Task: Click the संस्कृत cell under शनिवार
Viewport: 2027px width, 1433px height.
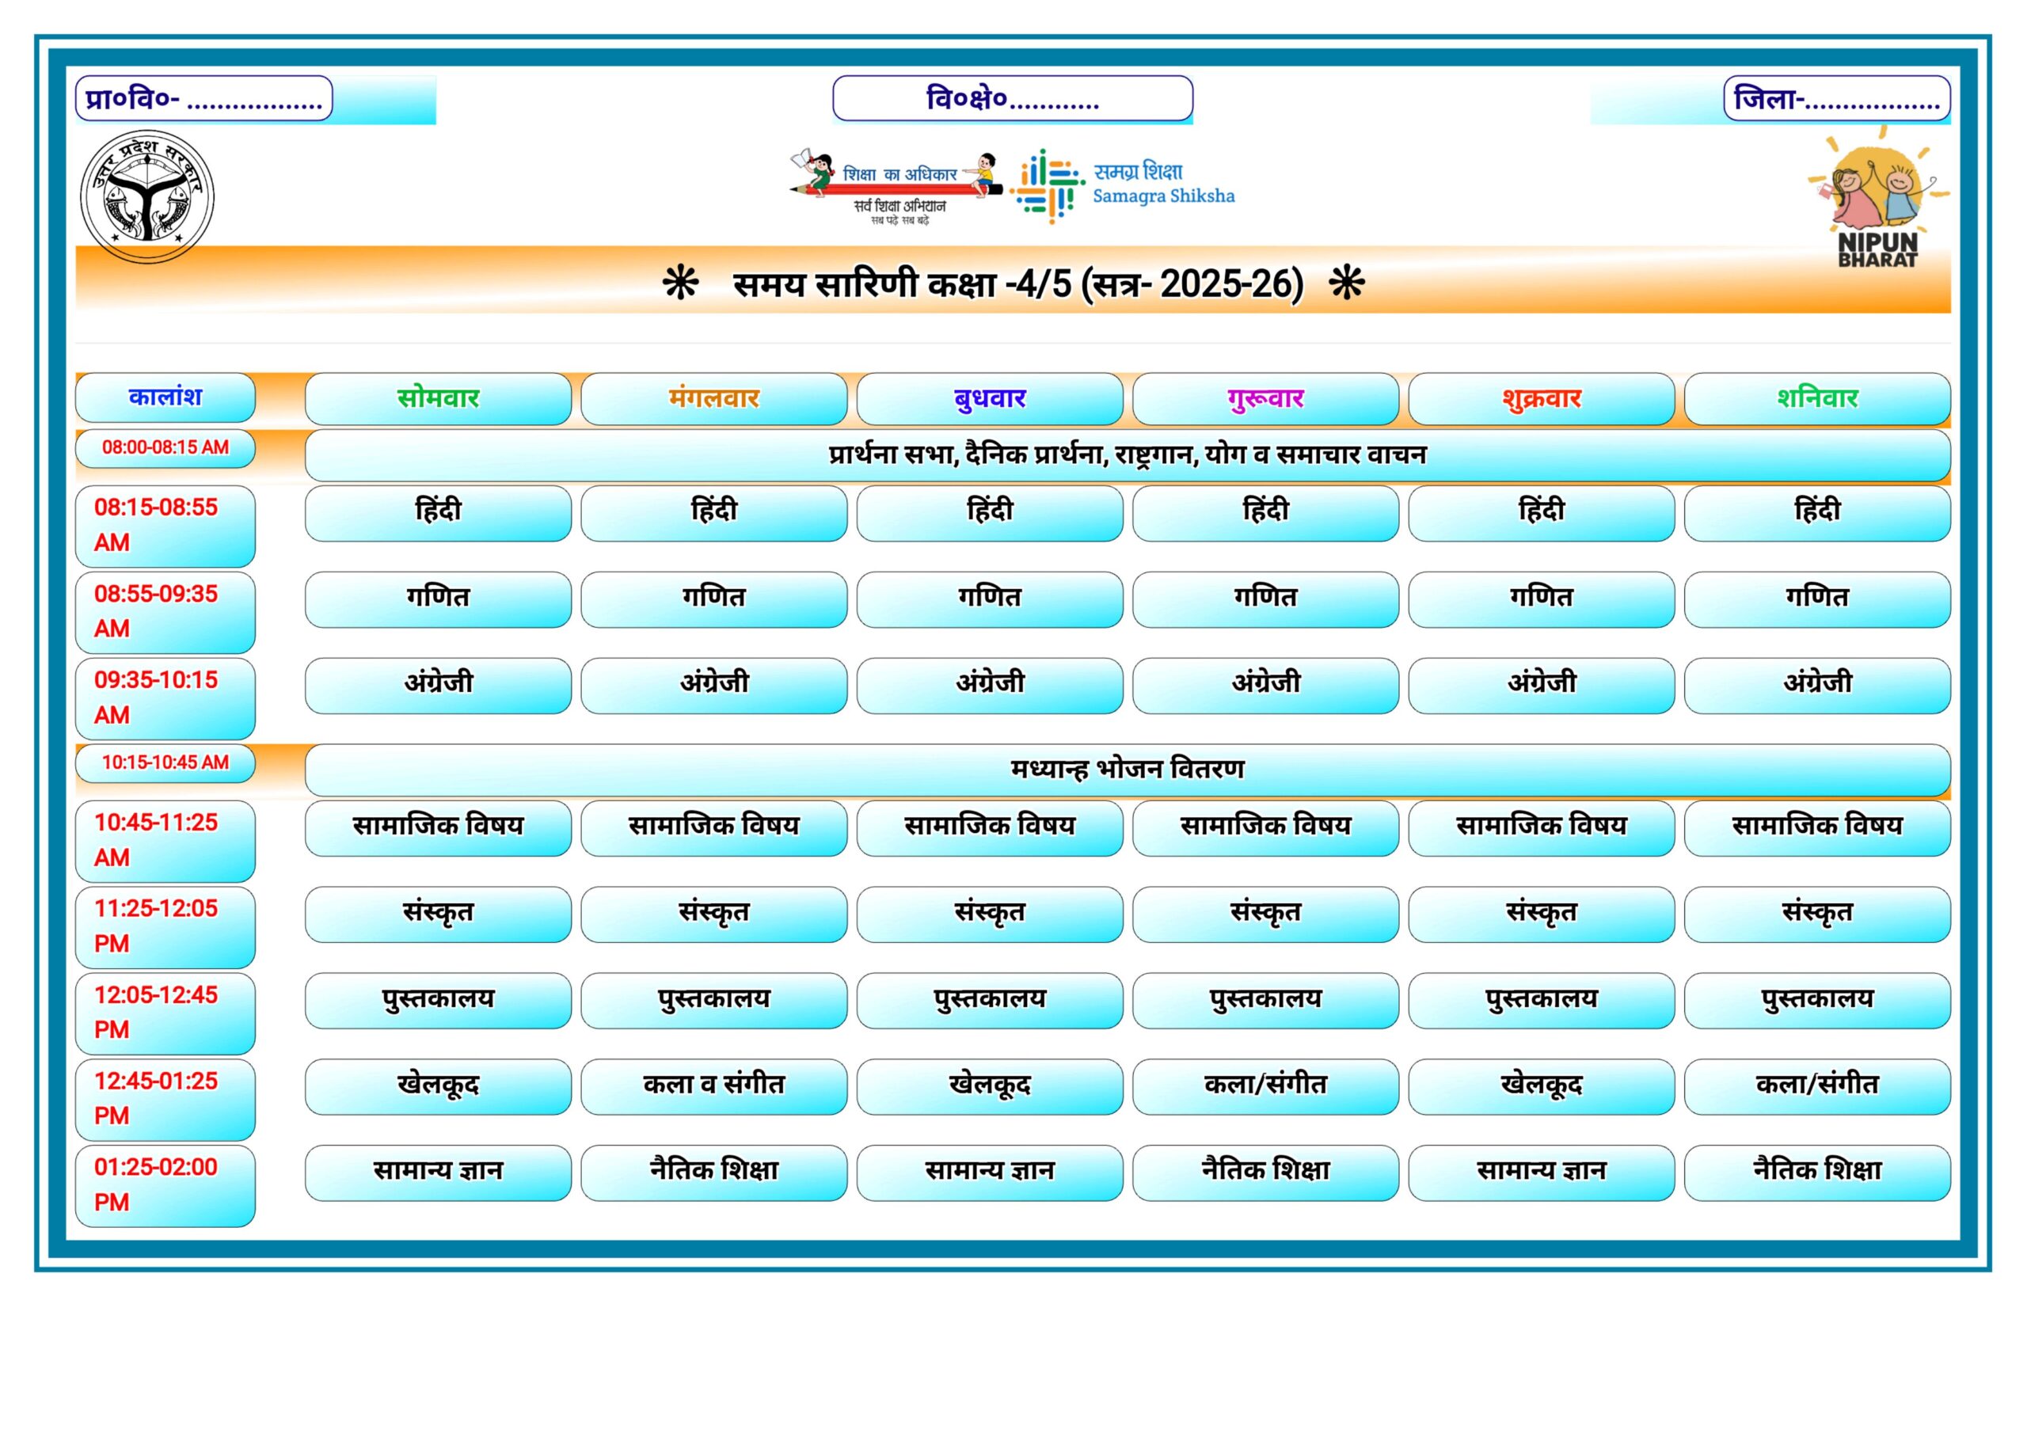Action: [1818, 914]
